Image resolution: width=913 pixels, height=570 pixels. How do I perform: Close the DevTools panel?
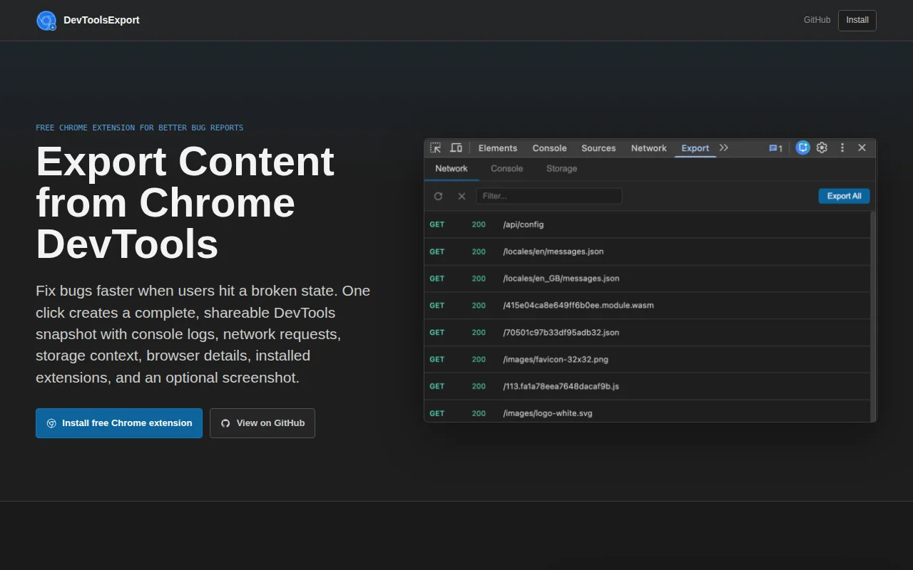(862, 147)
